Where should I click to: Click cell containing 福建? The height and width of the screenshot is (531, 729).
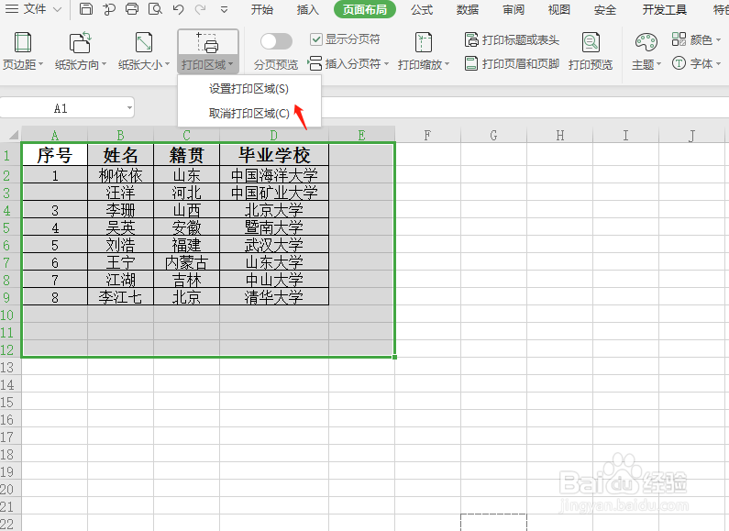coord(186,245)
